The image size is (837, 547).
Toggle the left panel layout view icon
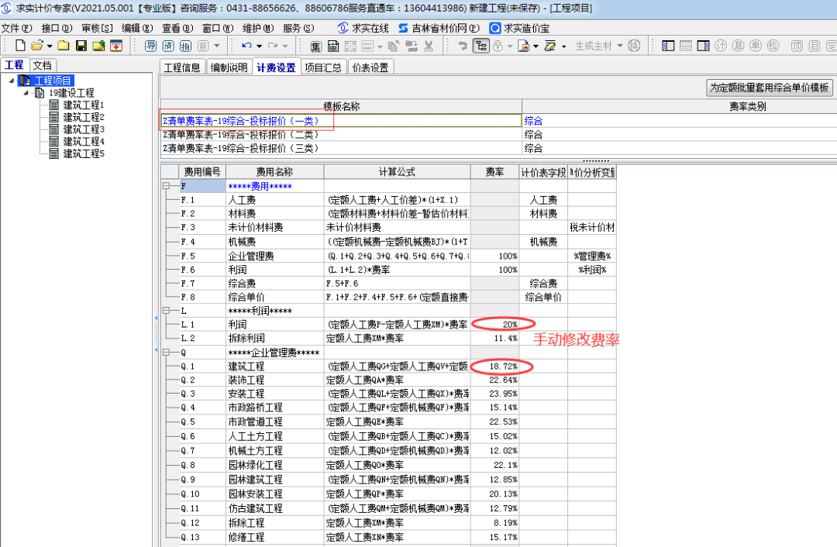point(667,46)
